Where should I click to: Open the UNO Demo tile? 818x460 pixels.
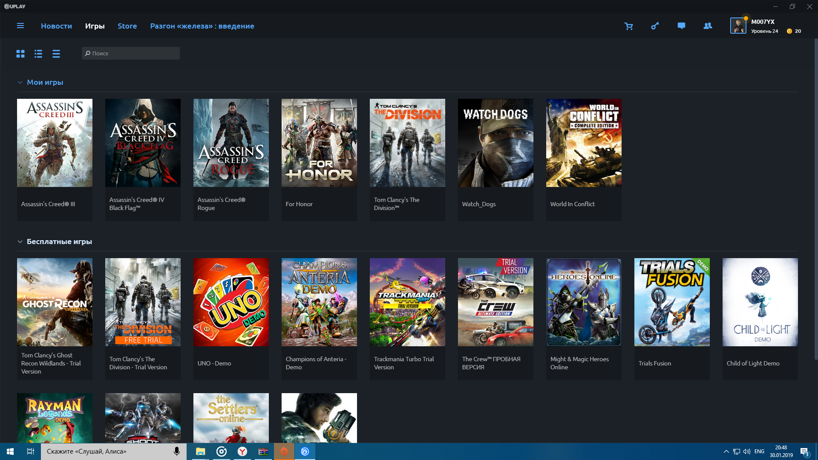click(x=231, y=319)
